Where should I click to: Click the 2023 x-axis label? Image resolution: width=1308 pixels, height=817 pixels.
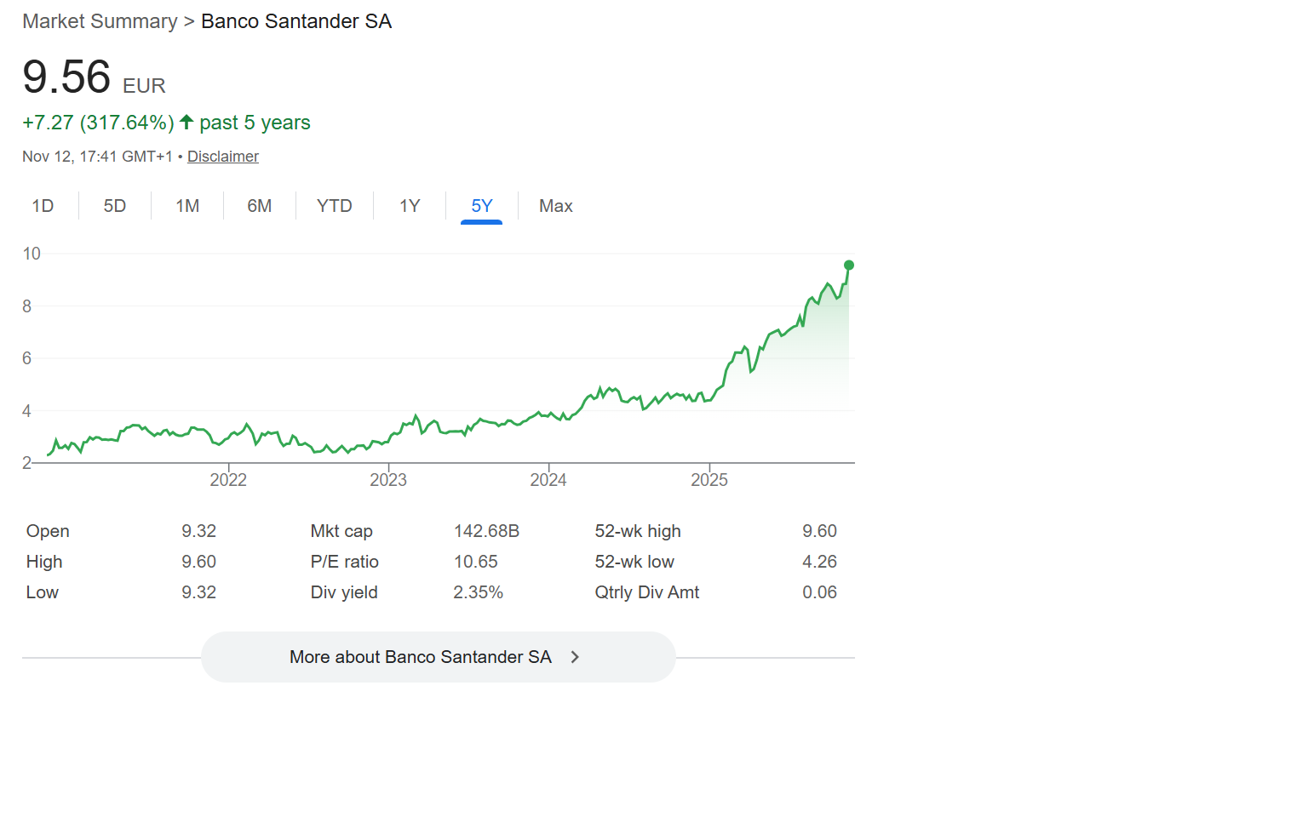[x=388, y=480]
